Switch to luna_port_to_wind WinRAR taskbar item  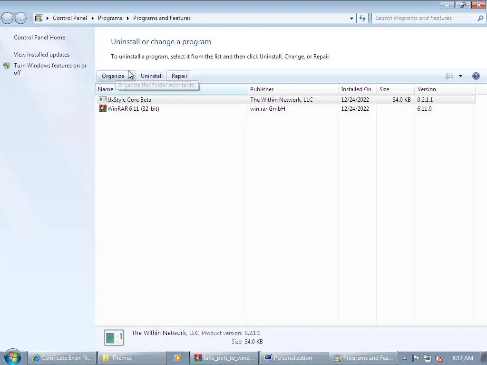pos(224,358)
